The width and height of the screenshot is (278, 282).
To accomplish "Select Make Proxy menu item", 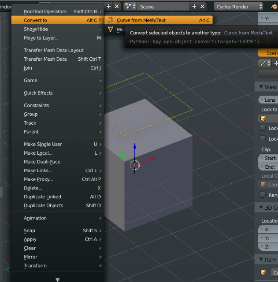I will pyautogui.click(x=58, y=179).
